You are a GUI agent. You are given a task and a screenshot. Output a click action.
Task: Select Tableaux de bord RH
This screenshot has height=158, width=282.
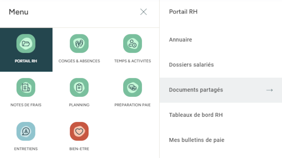221,115
